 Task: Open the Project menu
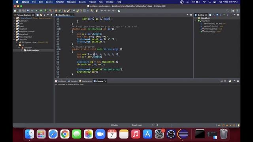[x=92, y=2]
